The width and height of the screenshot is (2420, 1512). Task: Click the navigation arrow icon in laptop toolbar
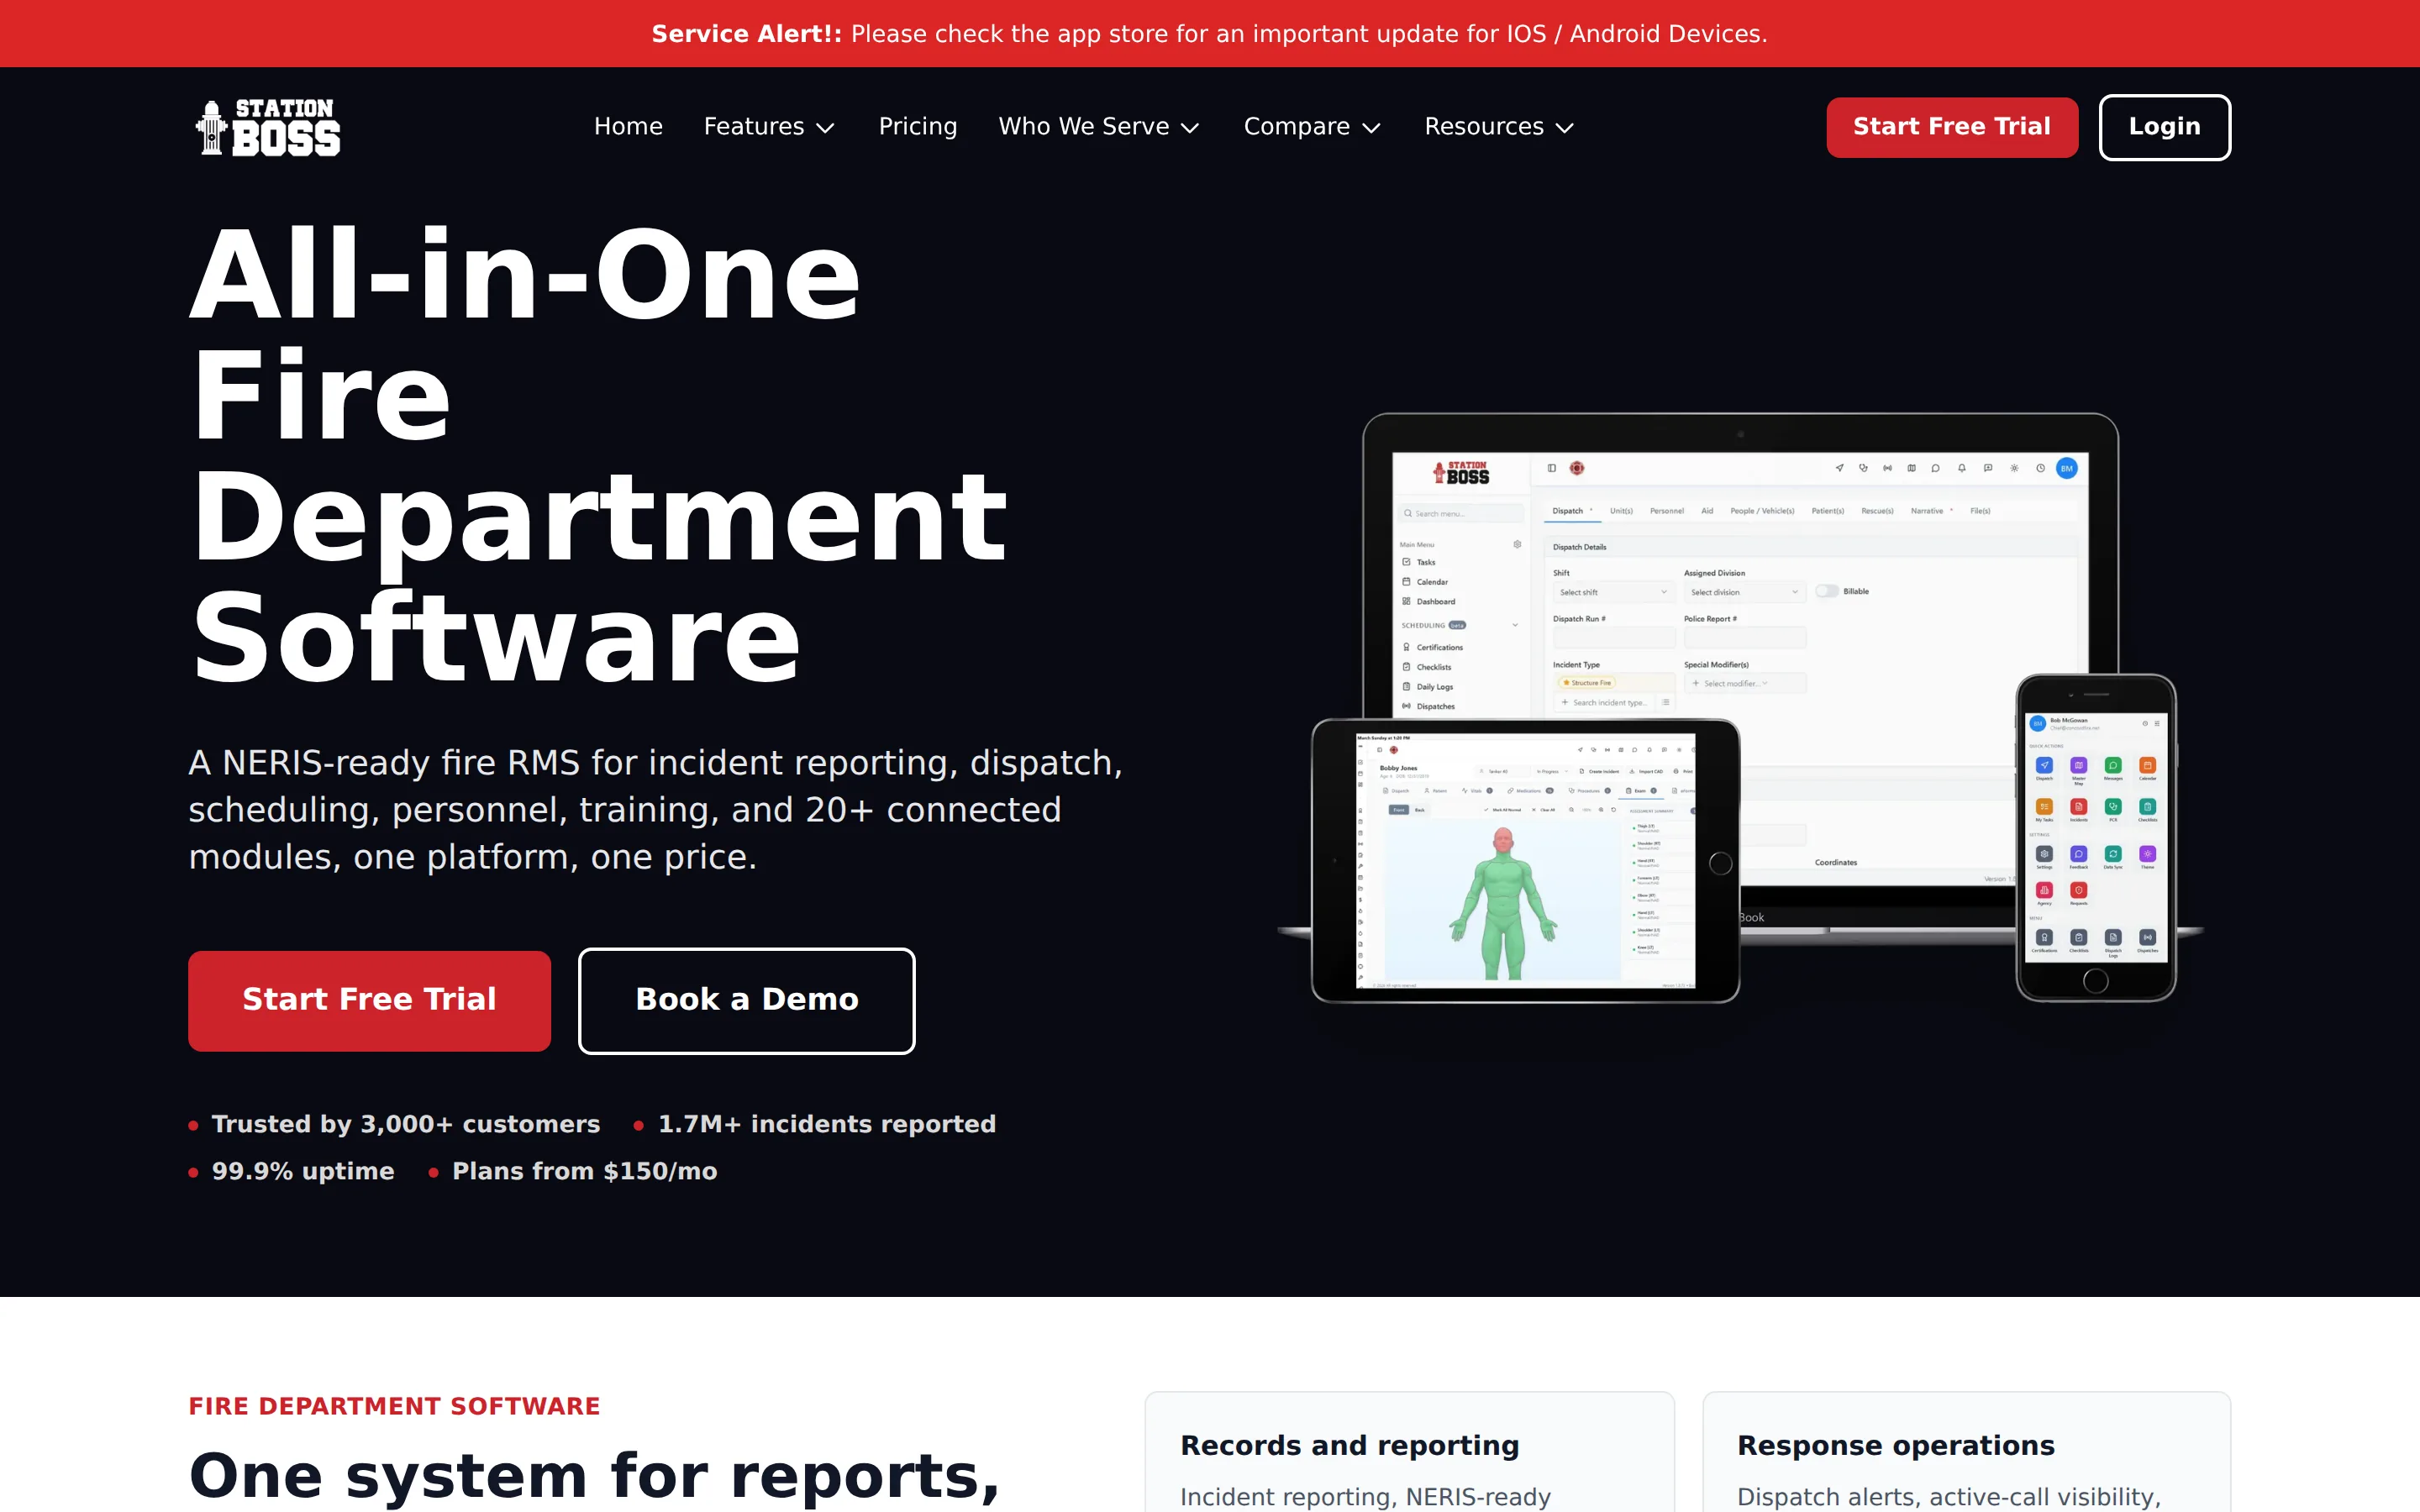tap(1840, 469)
